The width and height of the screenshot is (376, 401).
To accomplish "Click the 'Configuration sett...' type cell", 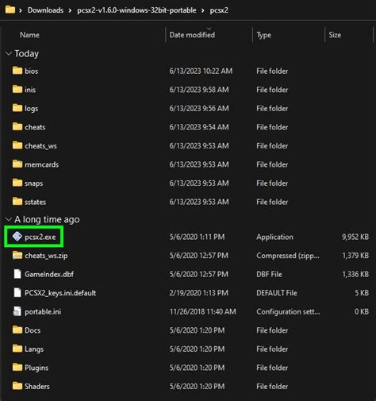I will click(288, 312).
